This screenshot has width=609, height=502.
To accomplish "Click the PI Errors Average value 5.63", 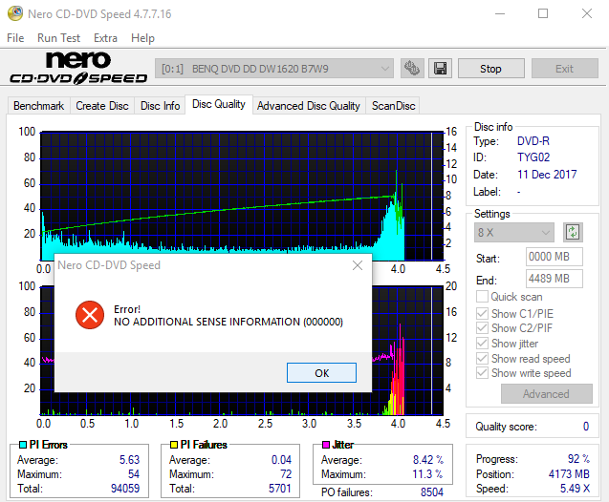I will click(129, 460).
